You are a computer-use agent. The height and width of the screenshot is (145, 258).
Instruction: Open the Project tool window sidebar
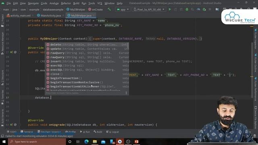(x=2, y=21)
